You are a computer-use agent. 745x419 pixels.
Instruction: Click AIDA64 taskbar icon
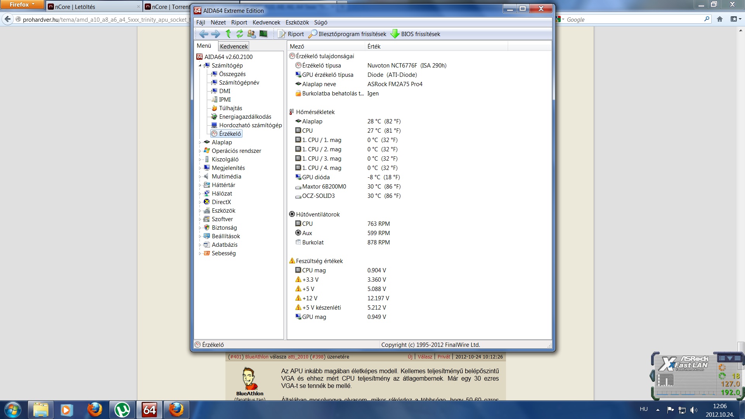click(149, 410)
